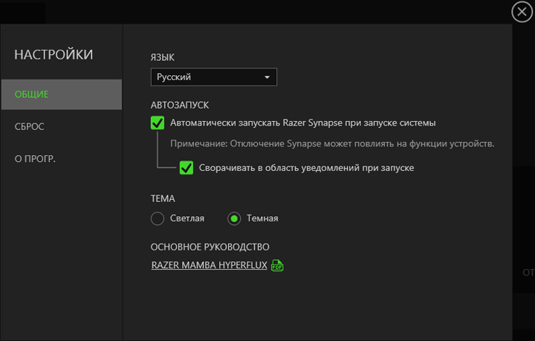This screenshot has width=535, height=341.
Task: Open the RAZER MAMBA HYPERFLUX guide link
Action: [x=209, y=265]
